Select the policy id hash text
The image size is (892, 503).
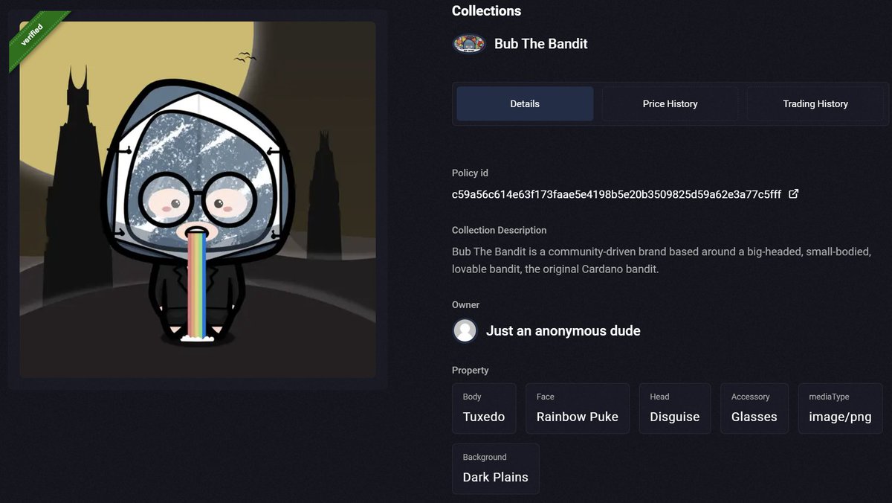616,194
